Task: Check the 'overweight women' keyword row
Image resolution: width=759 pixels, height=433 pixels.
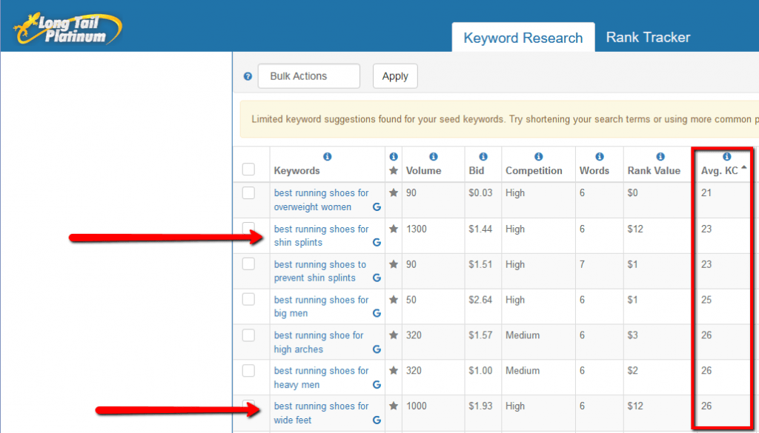Action: [x=248, y=193]
